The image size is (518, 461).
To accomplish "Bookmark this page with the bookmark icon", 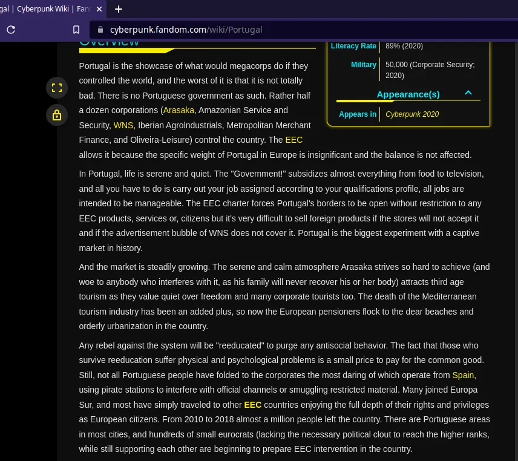I will tap(76, 30).
